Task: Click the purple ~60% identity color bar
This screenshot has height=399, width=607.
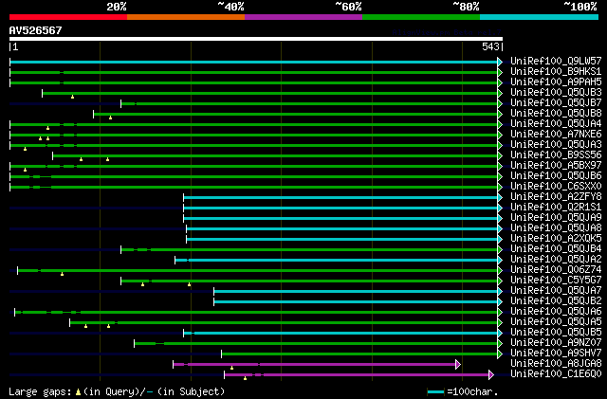Action: [x=303, y=17]
